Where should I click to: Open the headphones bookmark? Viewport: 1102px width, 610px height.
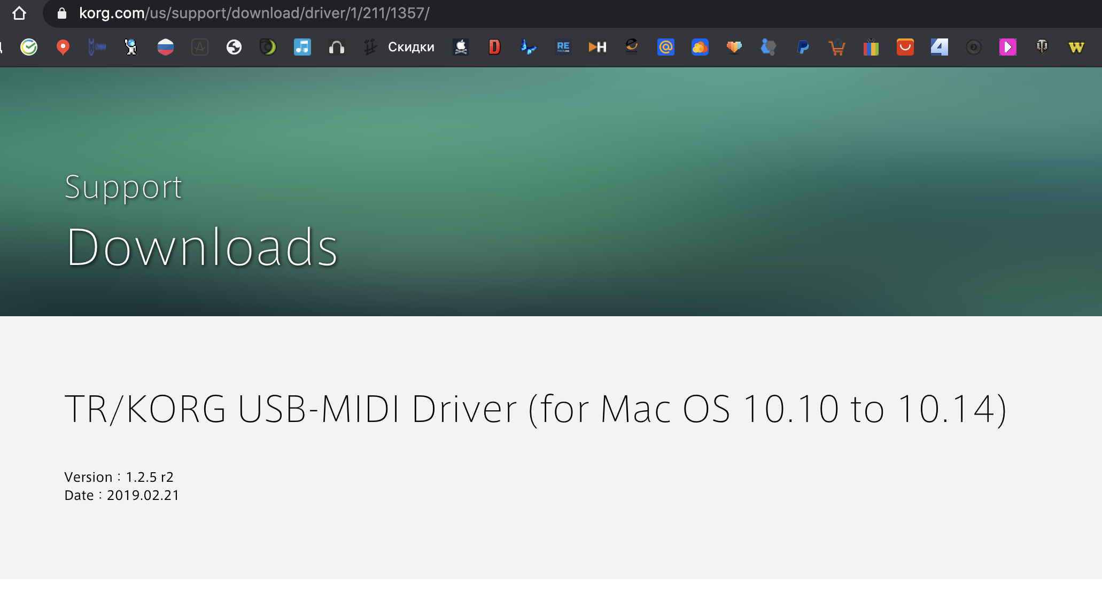click(337, 47)
